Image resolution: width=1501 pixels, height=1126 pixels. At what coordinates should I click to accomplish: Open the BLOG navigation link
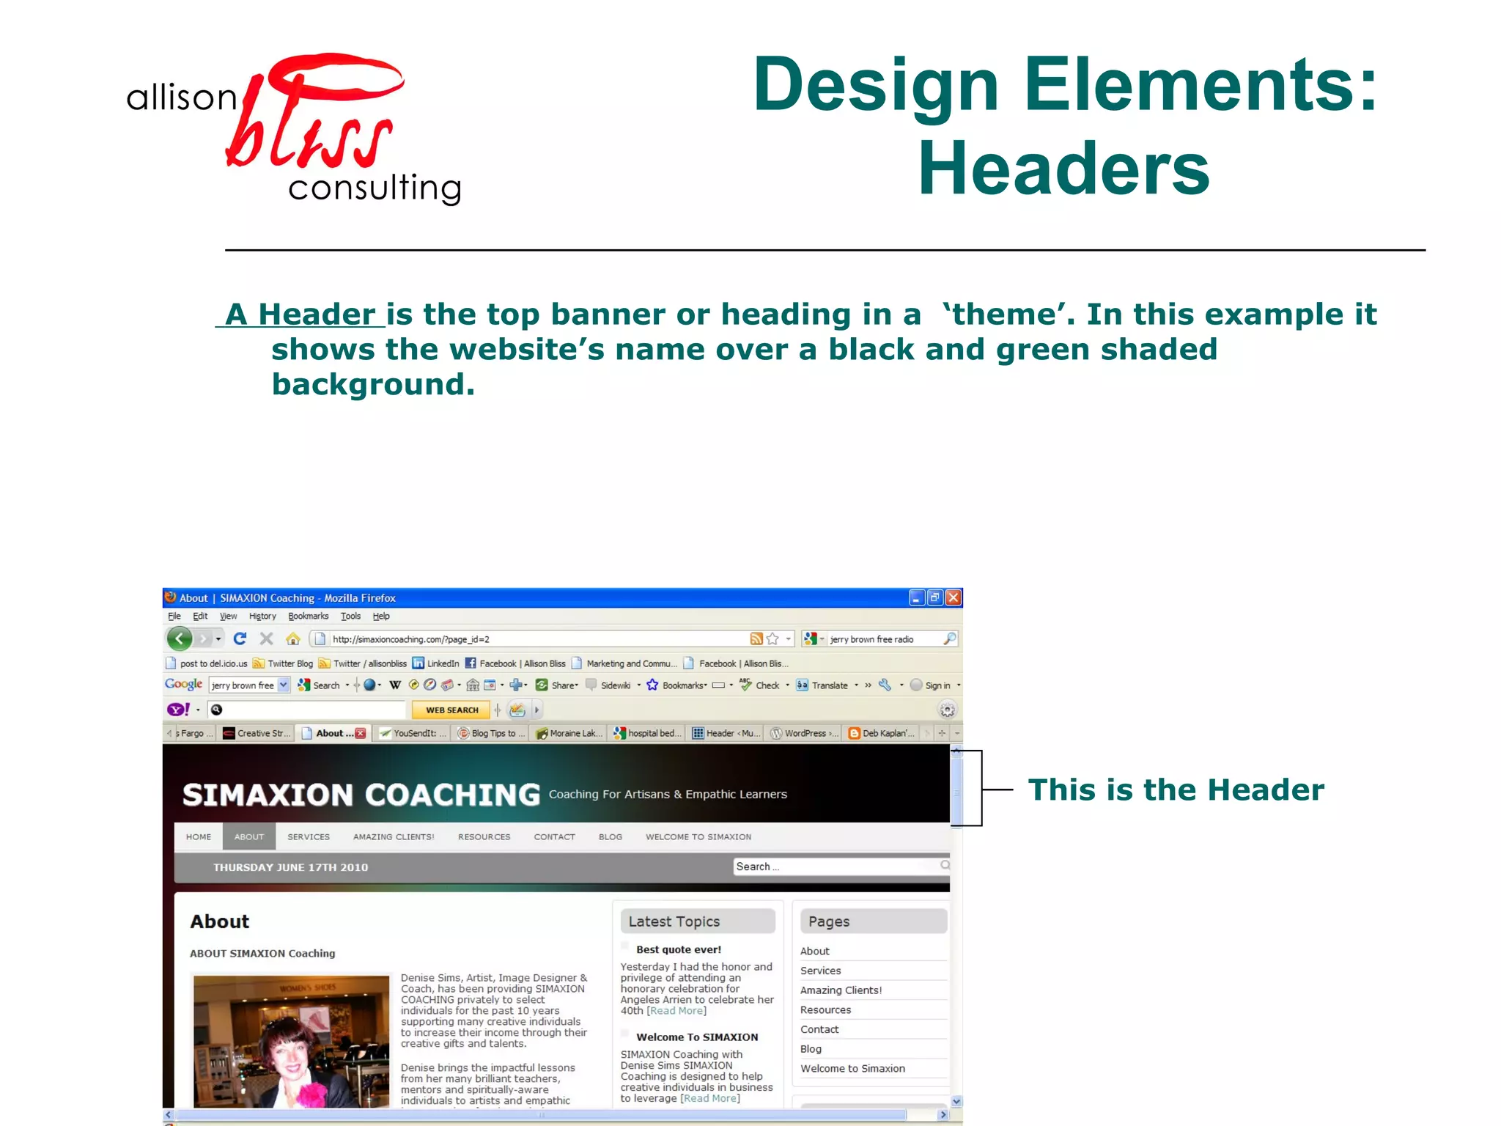610,836
